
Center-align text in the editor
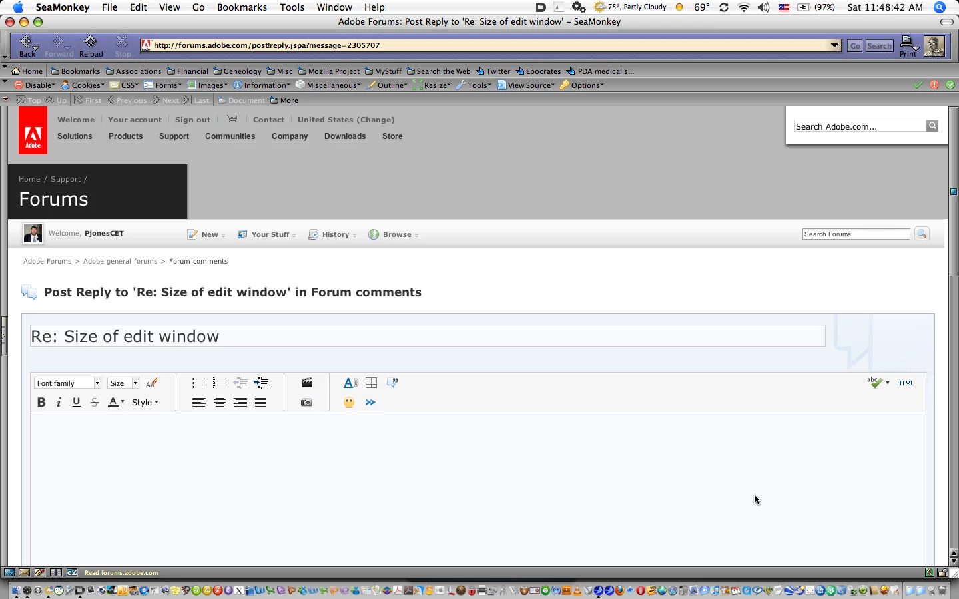(x=219, y=402)
